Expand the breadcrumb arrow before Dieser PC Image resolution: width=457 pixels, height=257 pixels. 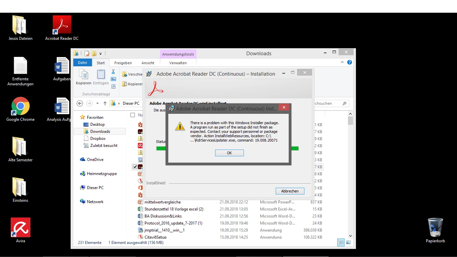click(x=119, y=103)
